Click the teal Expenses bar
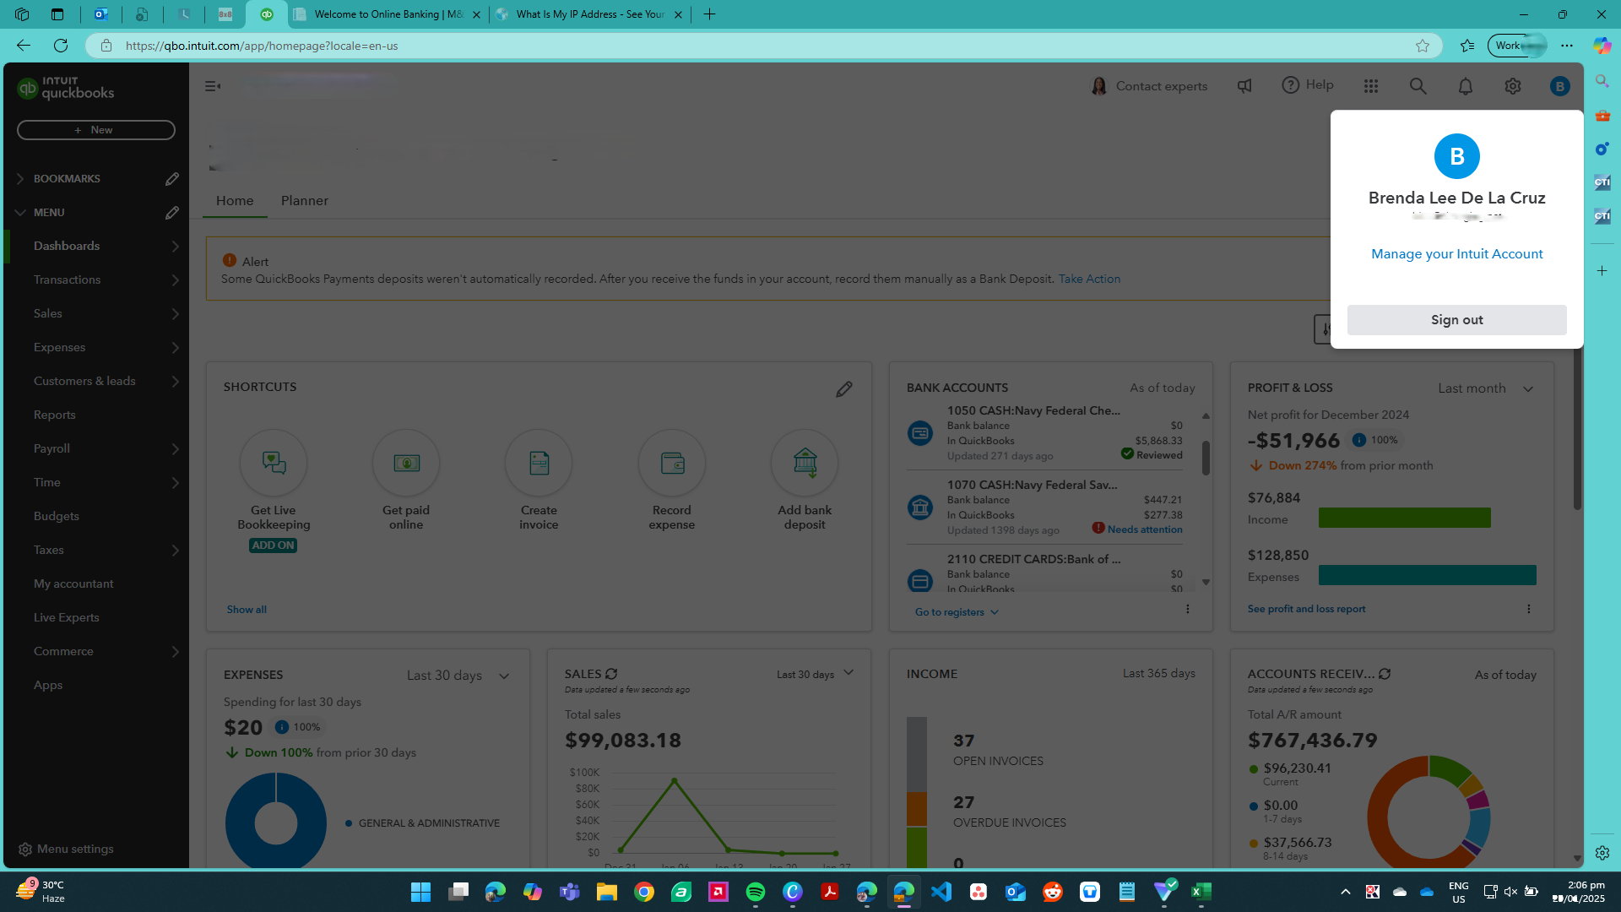 click(1428, 575)
